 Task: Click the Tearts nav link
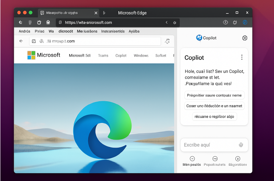[x=103, y=55]
